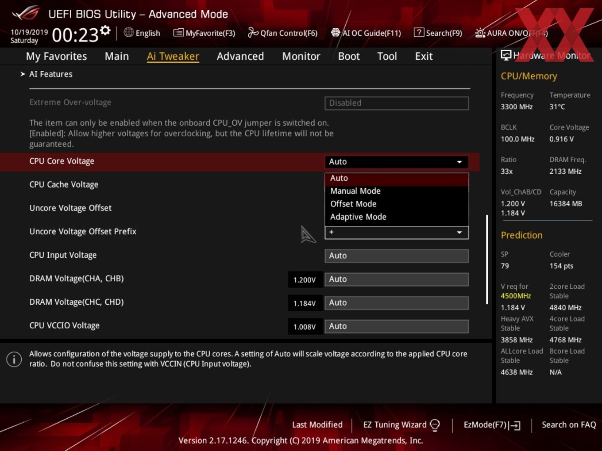Click the 00:23 clock display
The width and height of the screenshot is (602, 451).
click(x=75, y=35)
